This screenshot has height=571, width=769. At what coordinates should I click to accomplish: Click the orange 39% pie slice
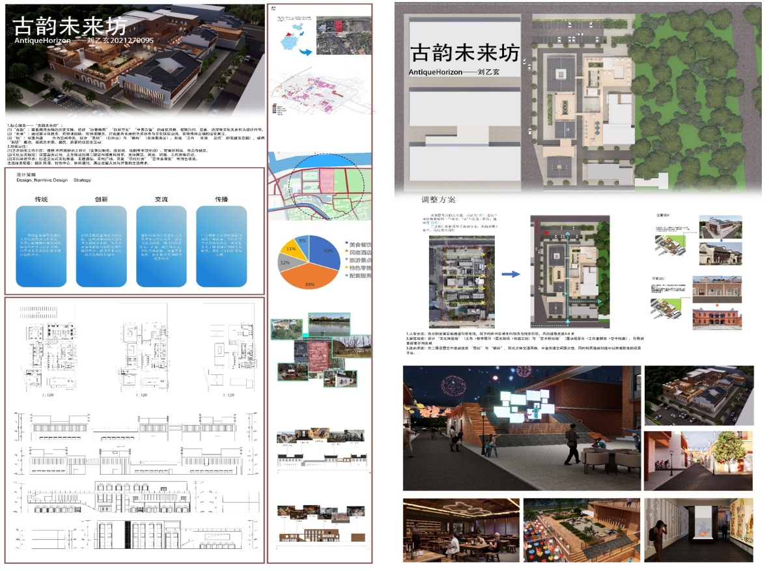(x=308, y=278)
